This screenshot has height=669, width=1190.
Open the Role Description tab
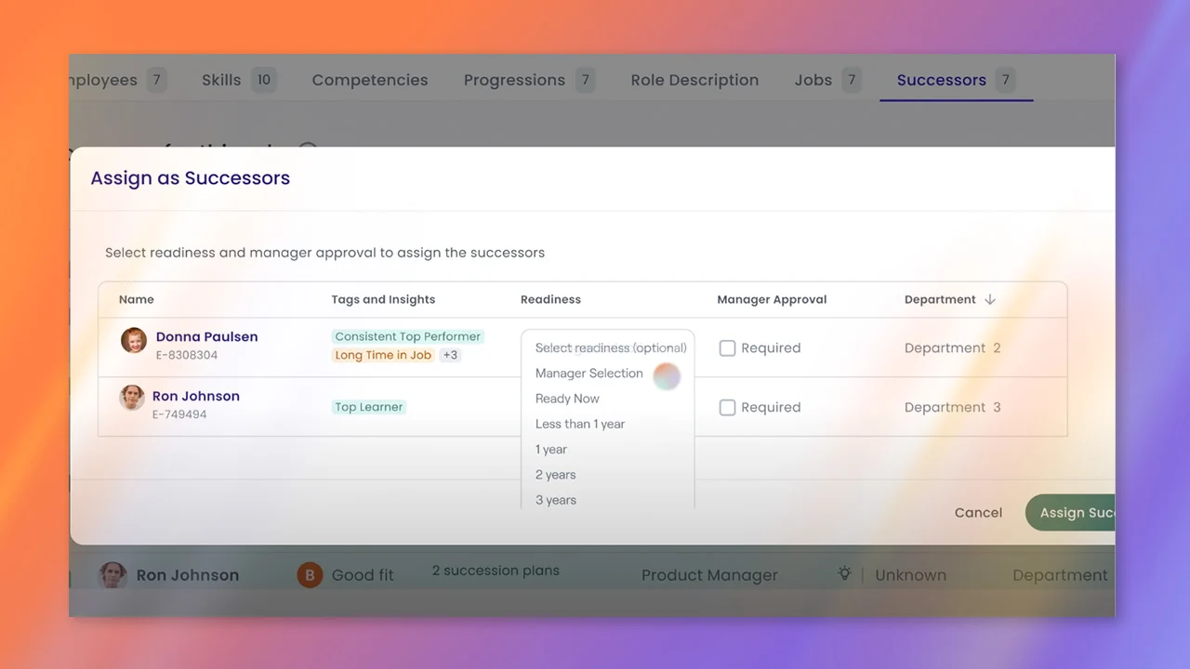coord(694,80)
